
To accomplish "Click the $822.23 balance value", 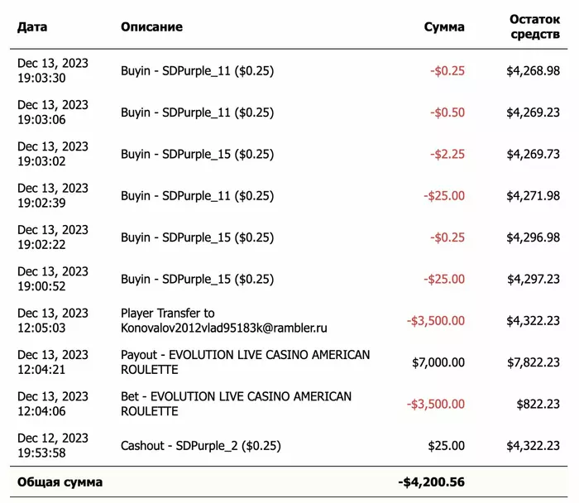I will (x=538, y=404).
